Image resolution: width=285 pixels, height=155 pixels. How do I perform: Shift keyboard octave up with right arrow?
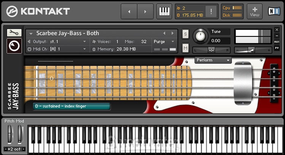[x=24, y=149]
